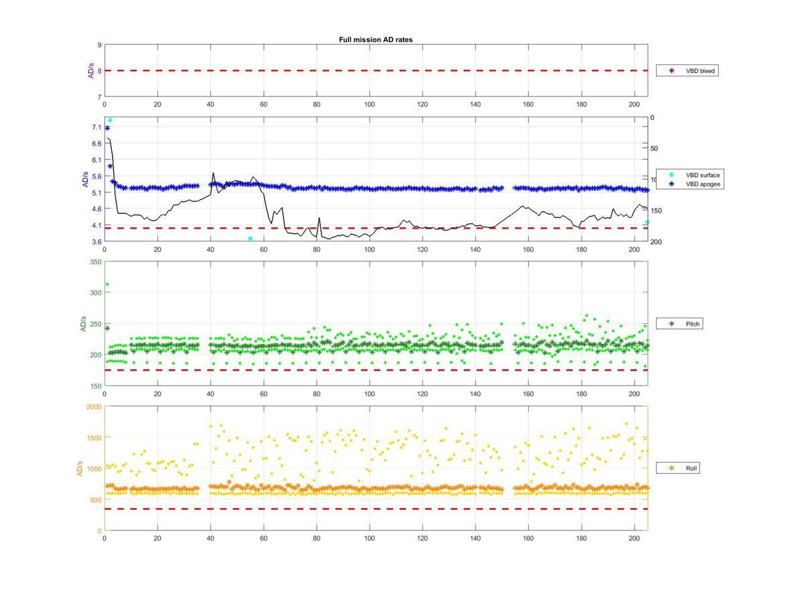Click the 5.1 tick label
The image size is (804, 596).
[97, 192]
